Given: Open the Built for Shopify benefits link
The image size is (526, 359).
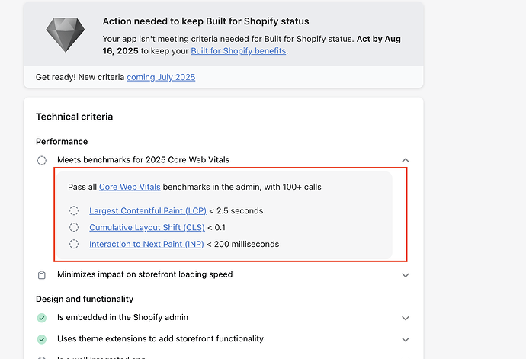Looking at the screenshot, I should (x=238, y=50).
